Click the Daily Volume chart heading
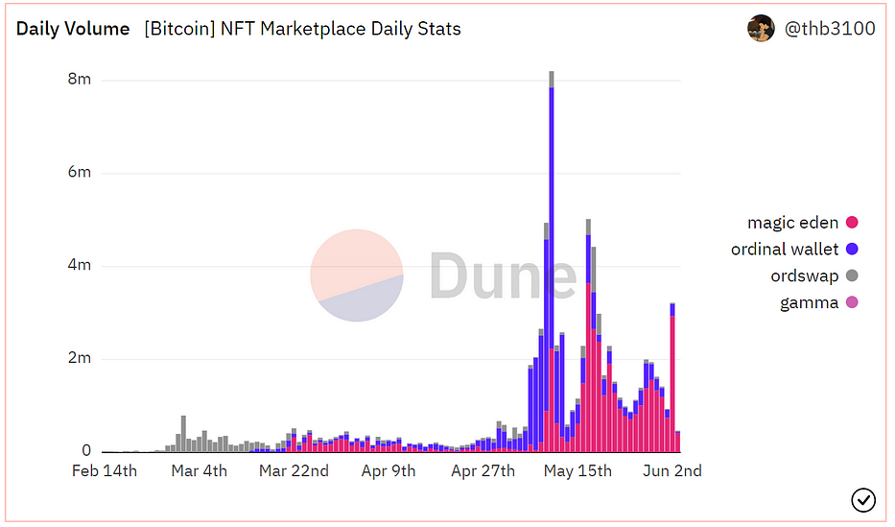This screenshot has width=895, height=527. pos(73,29)
